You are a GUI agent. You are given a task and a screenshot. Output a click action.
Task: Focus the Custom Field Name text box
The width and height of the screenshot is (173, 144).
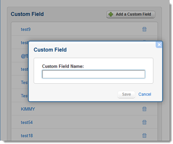pyautogui.click(x=94, y=74)
